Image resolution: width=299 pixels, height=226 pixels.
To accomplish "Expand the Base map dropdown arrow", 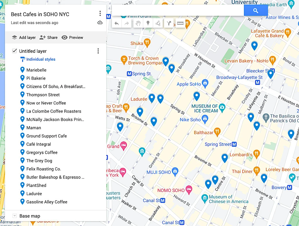I will 15,216.
